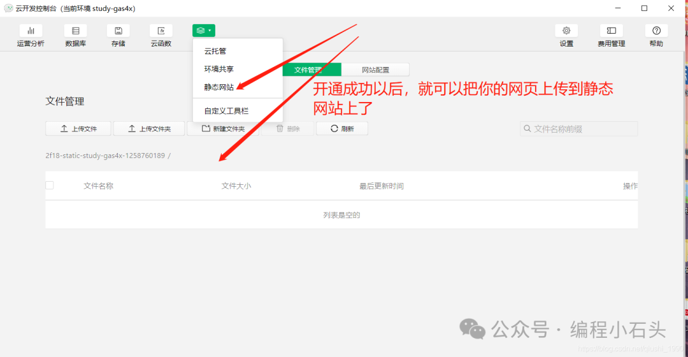The image size is (688, 357).
Task: Switch to the 文件管理 tab
Action: click(x=312, y=69)
